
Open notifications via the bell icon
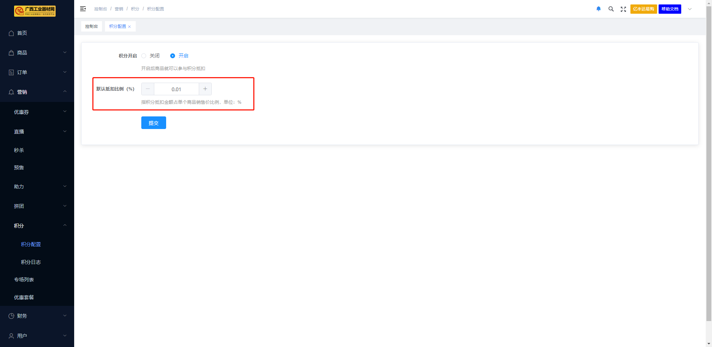[599, 9]
